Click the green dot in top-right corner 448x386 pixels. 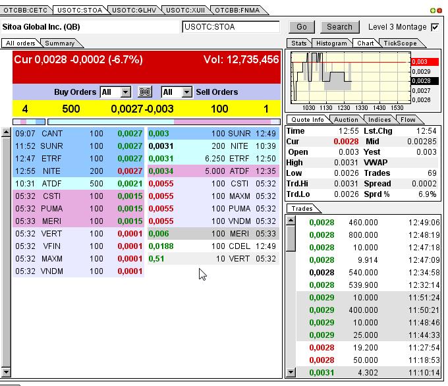[x=433, y=11]
